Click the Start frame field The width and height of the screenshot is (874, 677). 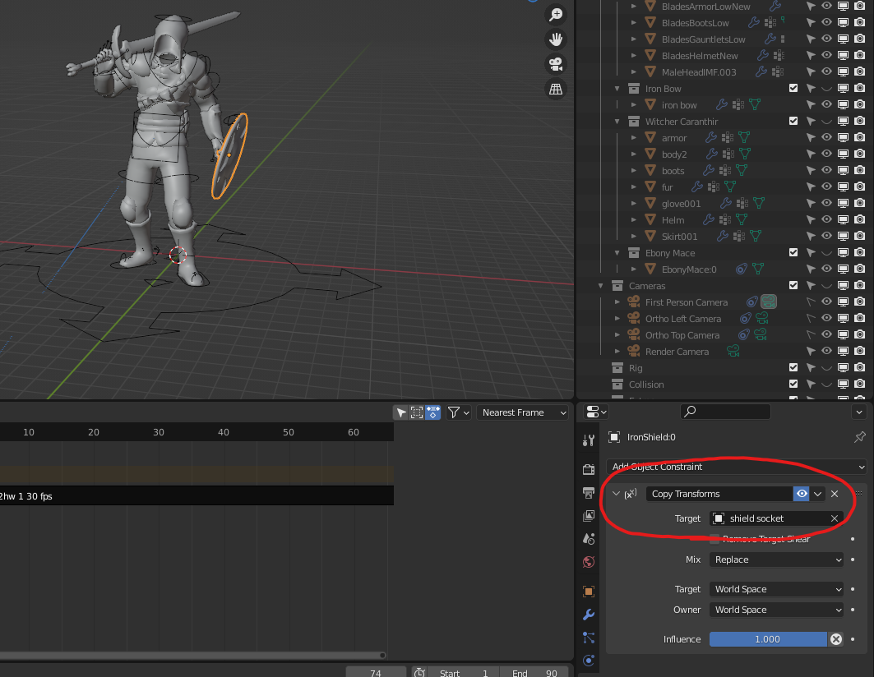(464, 673)
